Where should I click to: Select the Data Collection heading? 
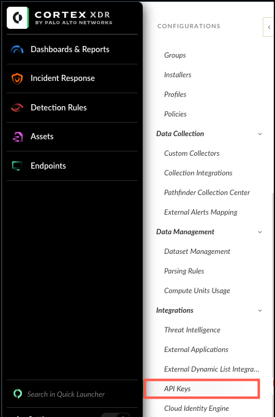pos(180,134)
